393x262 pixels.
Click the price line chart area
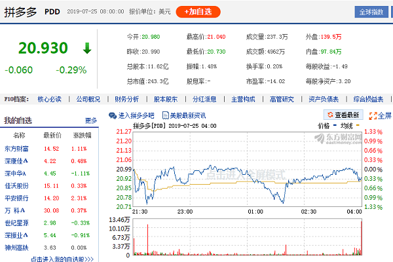(x=248, y=170)
